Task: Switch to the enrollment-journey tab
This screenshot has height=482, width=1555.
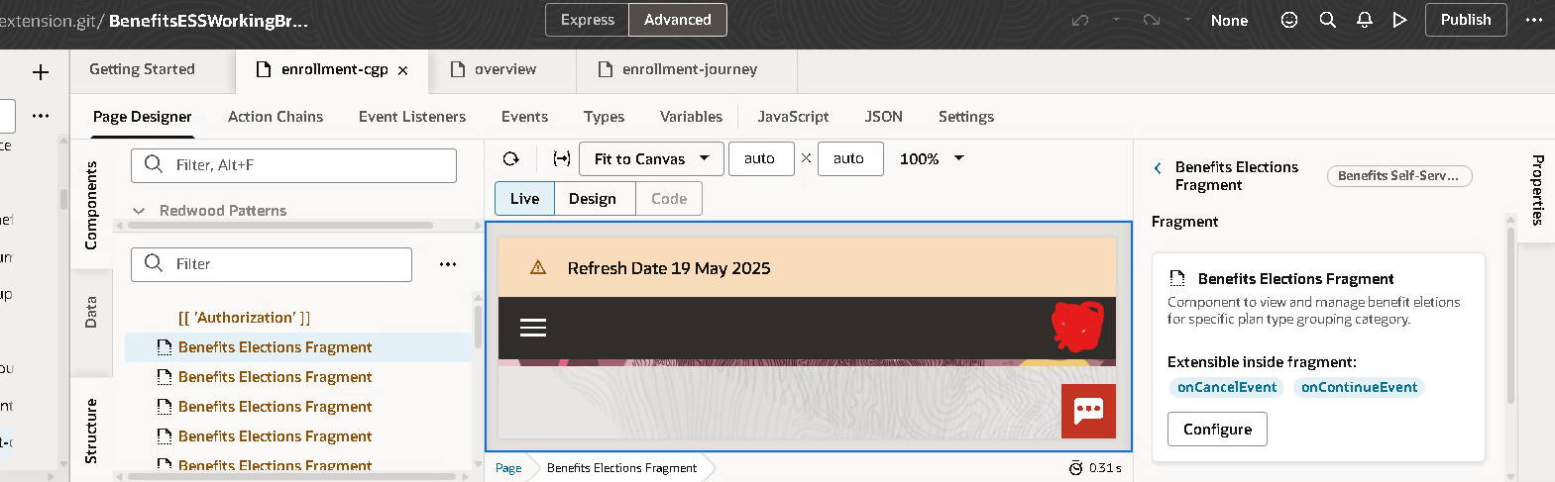Action: click(679, 69)
